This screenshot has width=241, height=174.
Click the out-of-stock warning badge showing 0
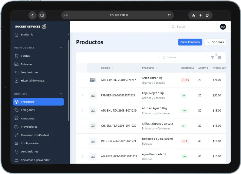pyautogui.click(x=185, y=141)
